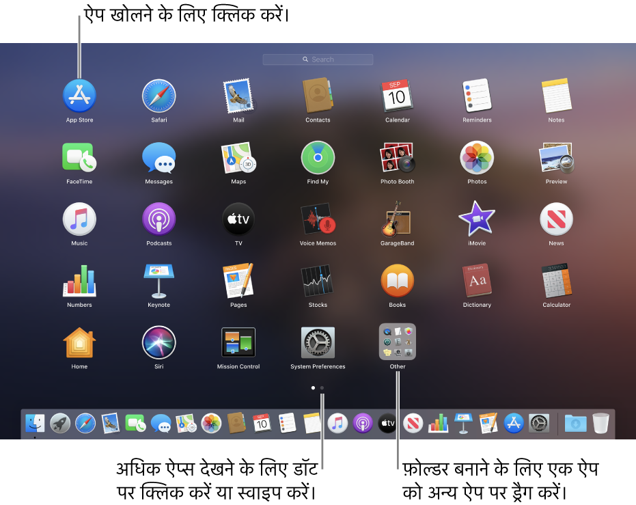
Task: Launch Pages from the Dock
Action: click(488, 424)
